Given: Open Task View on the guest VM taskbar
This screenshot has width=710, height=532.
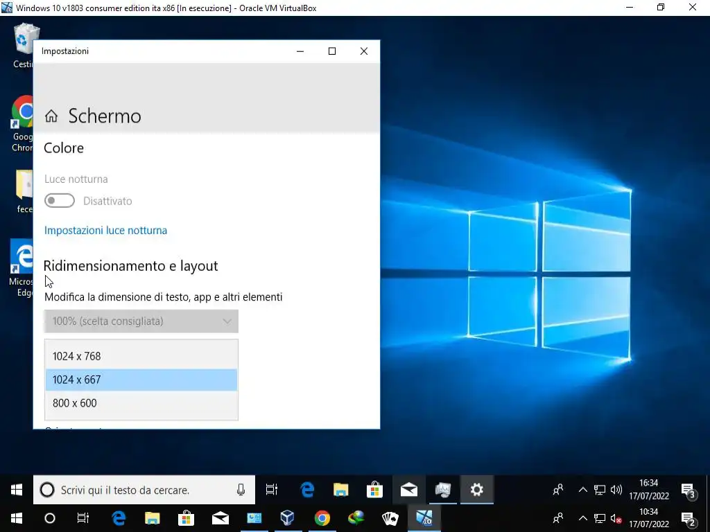Looking at the screenshot, I should coord(272,490).
